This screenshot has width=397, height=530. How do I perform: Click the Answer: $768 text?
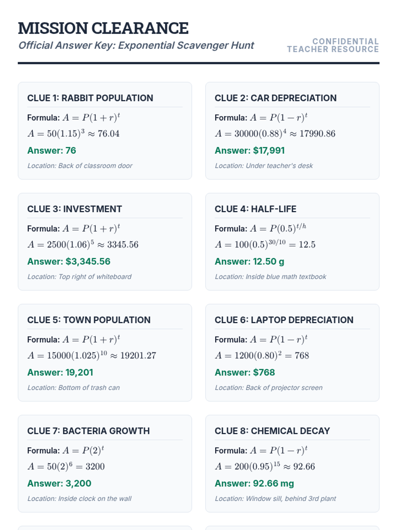point(245,372)
